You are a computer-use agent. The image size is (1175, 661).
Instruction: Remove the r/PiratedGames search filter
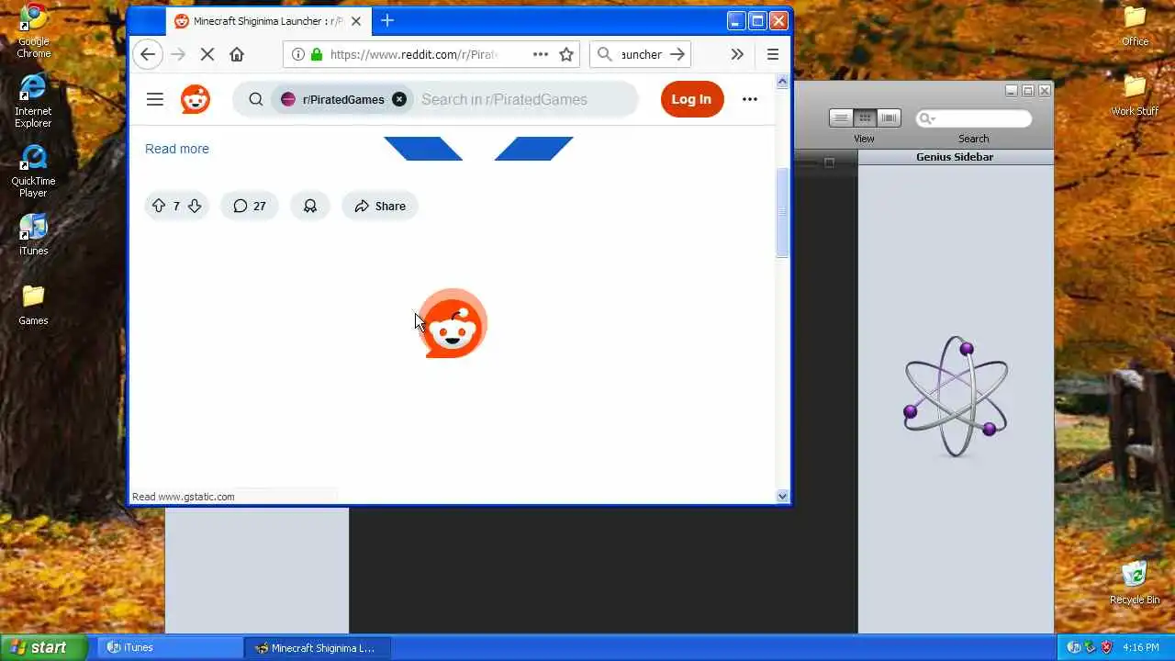click(399, 99)
